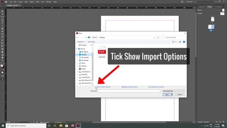This screenshot has width=227, height=128.
Task: Select page 1 thumbnail in Pages panel
Action: point(212,19)
